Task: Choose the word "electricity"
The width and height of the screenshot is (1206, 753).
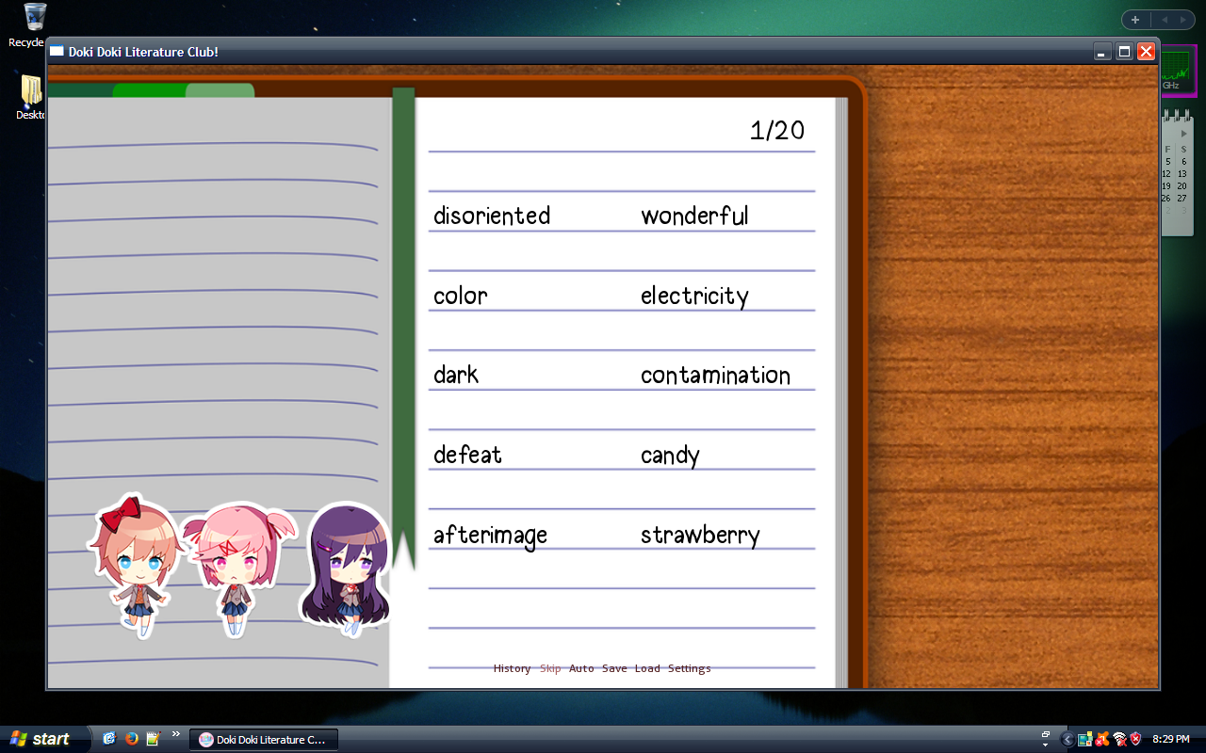Action: pos(694,296)
